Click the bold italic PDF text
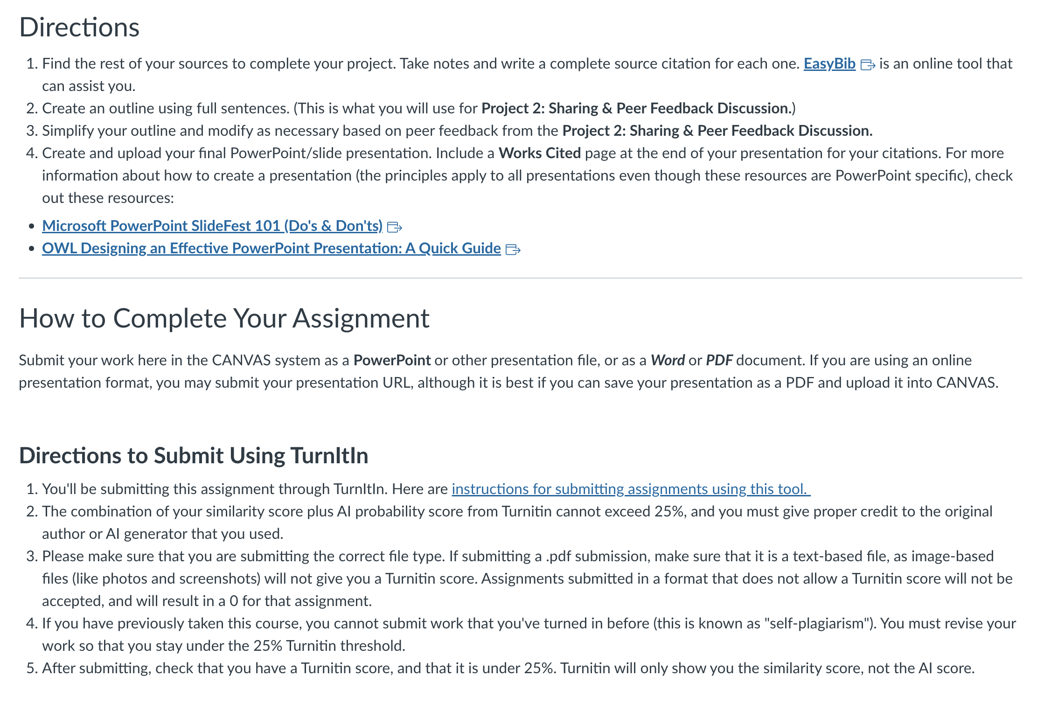The width and height of the screenshot is (1044, 711). [x=719, y=360]
